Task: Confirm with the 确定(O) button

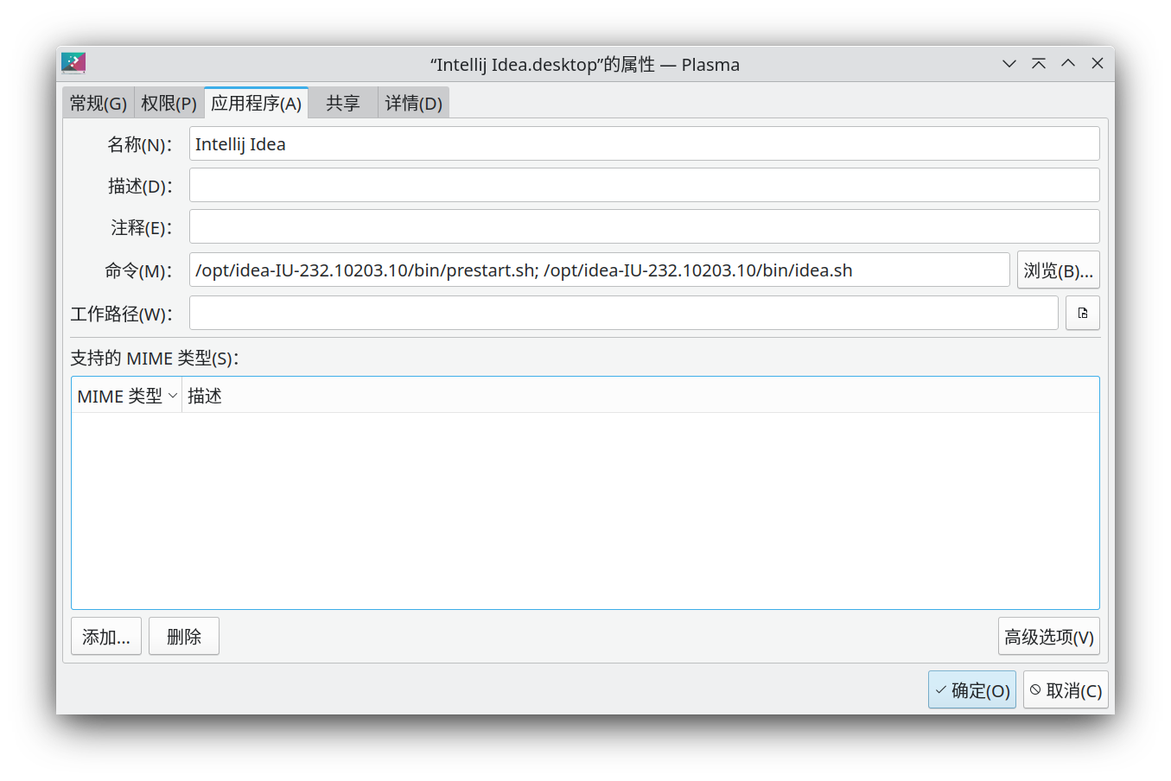Action: click(x=971, y=690)
